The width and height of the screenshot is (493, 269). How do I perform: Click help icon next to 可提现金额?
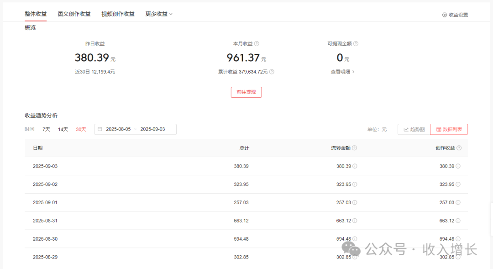coord(356,44)
